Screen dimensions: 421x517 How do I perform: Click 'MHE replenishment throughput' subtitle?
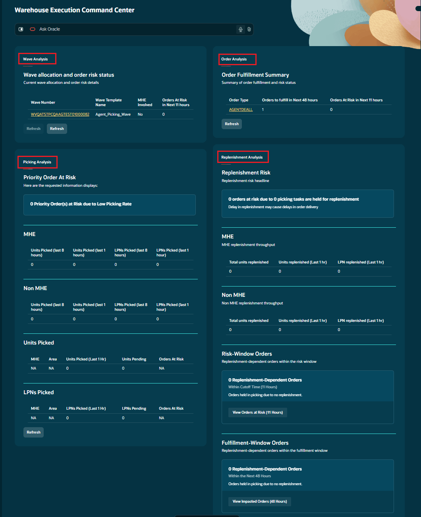pos(248,245)
